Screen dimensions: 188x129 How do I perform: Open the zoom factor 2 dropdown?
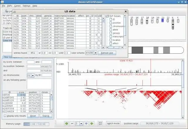click(x=81, y=123)
